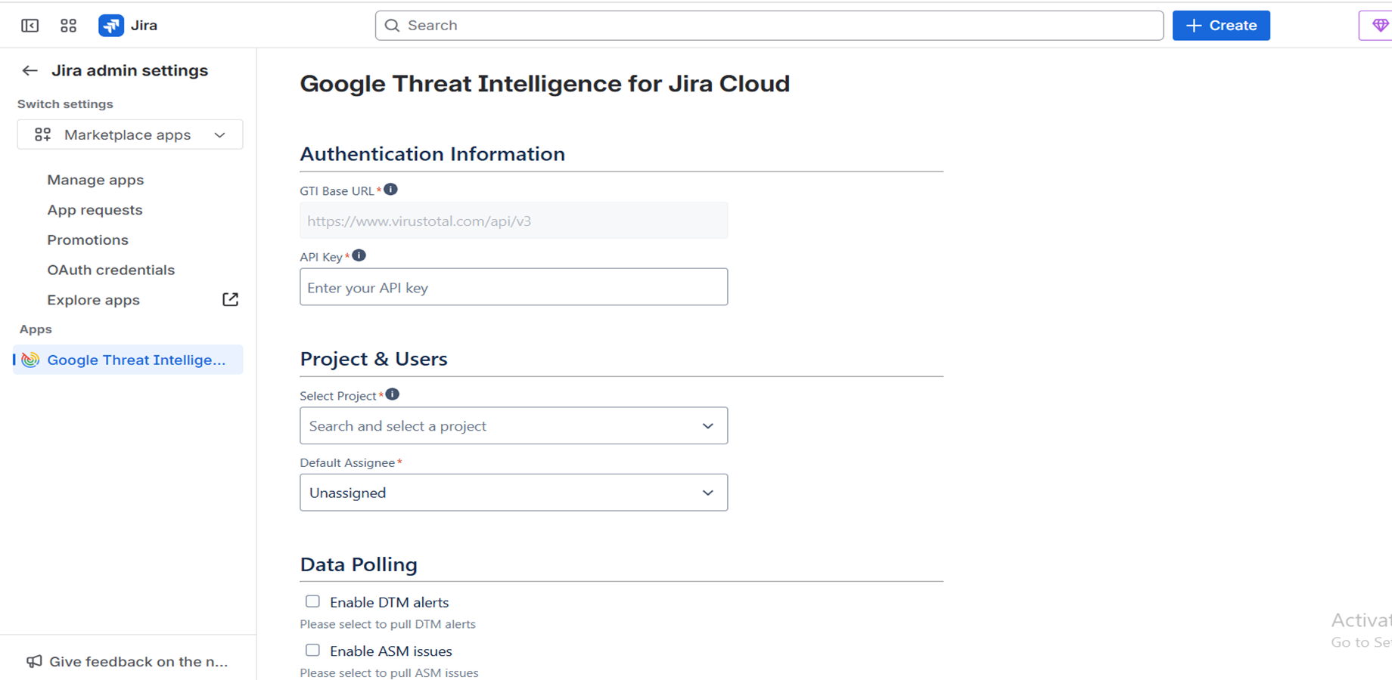Click the back arrow beside Jira admin settings
The height and width of the screenshot is (680, 1392).
coord(30,70)
